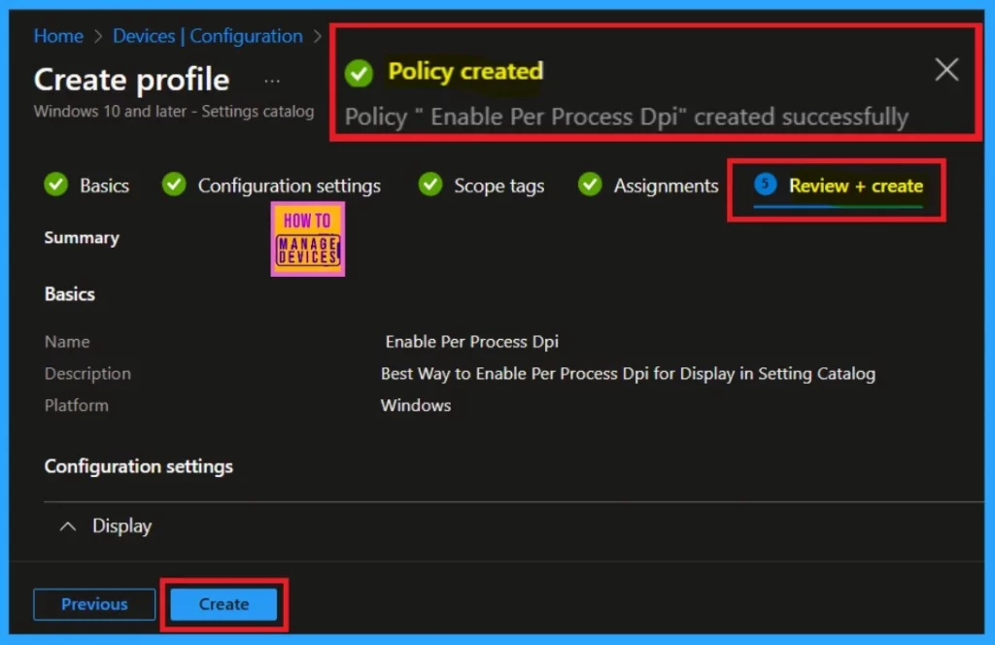Click Windows 10 and later subtitle text

pyautogui.click(x=174, y=111)
